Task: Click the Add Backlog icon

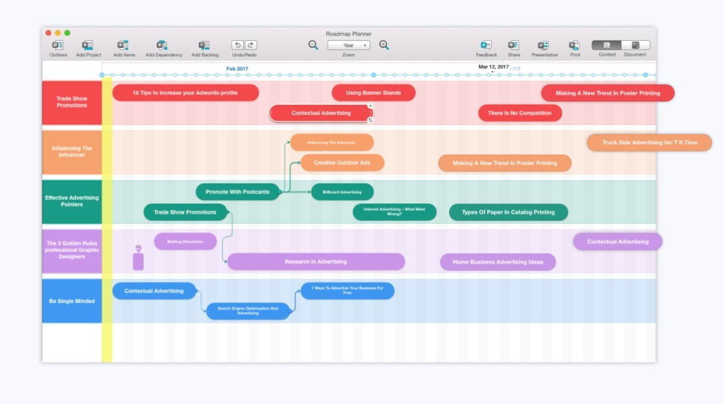Action: click(205, 45)
